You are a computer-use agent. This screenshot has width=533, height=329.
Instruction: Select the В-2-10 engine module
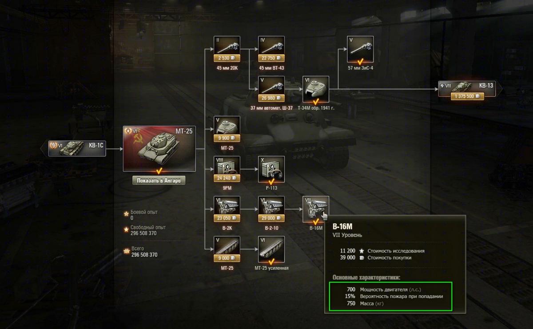(271, 209)
